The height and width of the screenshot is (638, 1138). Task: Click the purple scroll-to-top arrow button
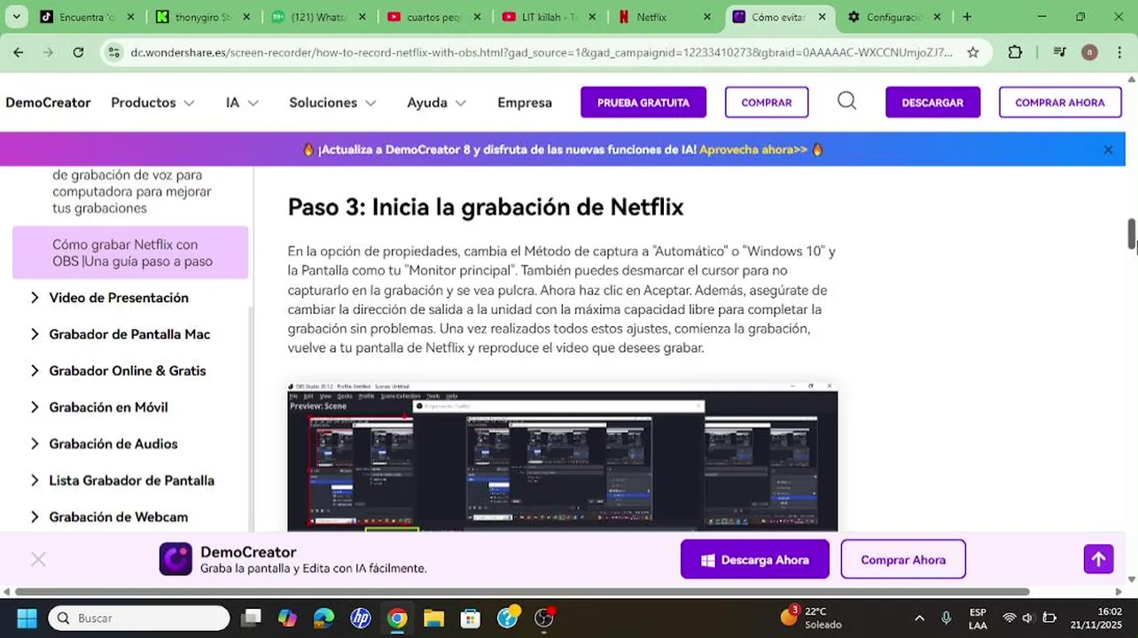click(x=1098, y=559)
